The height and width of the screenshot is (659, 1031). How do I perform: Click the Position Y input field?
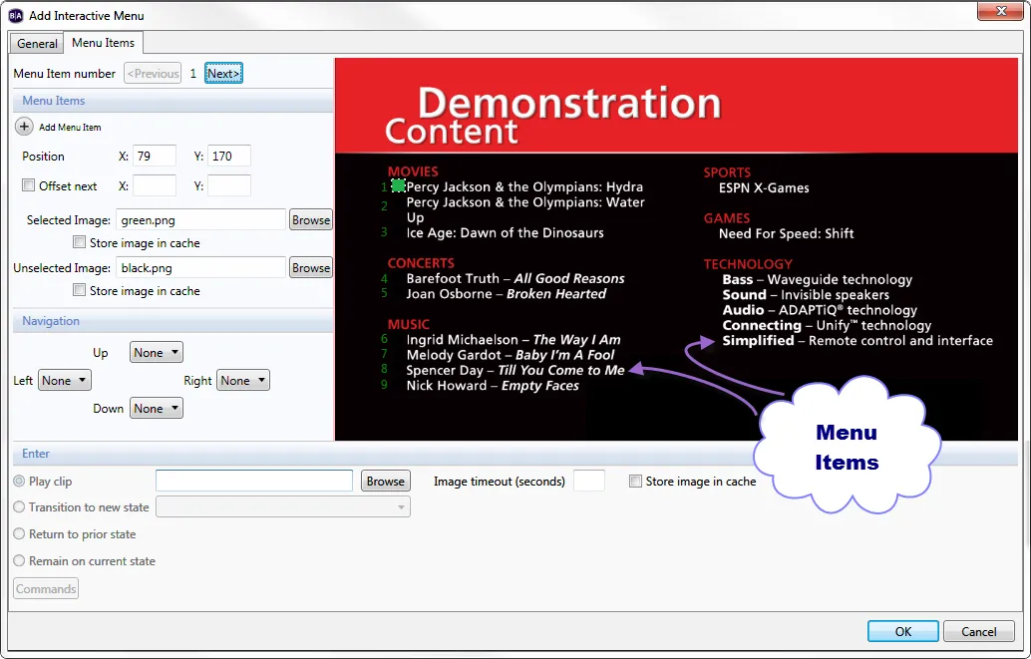click(x=229, y=156)
